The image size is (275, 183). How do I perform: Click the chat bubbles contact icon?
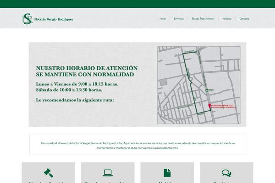pyautogui.click(x=226, y=173)
